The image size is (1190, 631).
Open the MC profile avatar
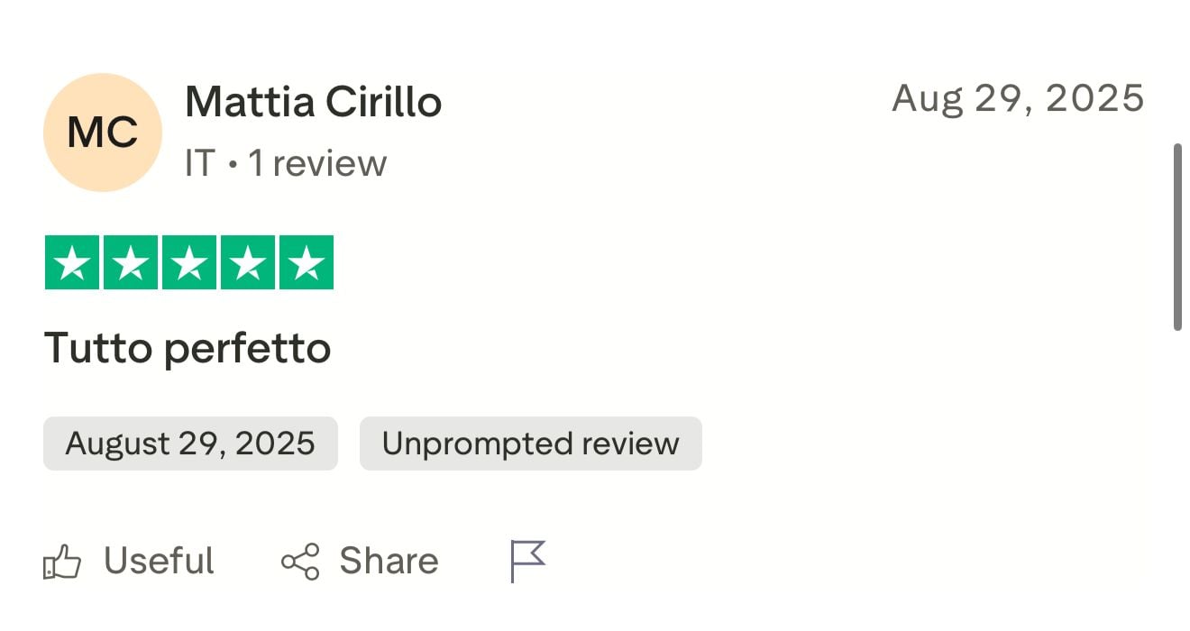pos(103,133)
